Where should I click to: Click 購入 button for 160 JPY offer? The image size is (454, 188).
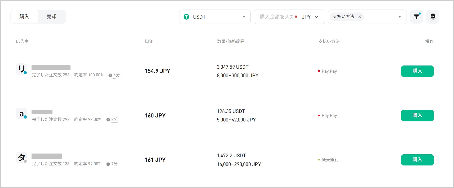pyautogui.click(x=417, y=115)
